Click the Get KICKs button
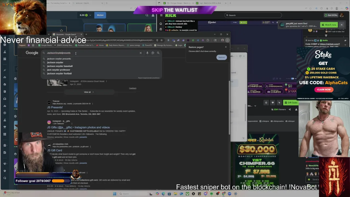The image size is (350, 197). point(331,15)
